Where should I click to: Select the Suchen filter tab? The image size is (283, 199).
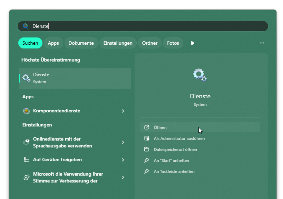30,43
